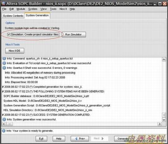Select 'Info: Quartus II Shell was successful' text
The height and width of the screenshot is (144, 168).
click(x=42, y=68)
